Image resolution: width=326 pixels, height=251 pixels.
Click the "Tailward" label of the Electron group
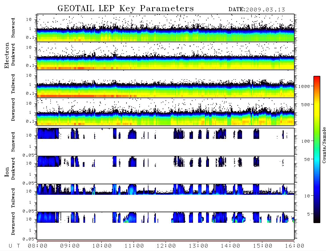13,84
